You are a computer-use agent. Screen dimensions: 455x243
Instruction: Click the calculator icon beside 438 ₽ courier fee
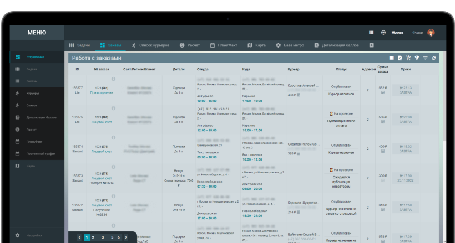pyautogui.click(x=299, y=95)
